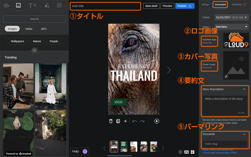Open the shapes panel icon
This screenshot has width=251, height=157.
coord(47,6)
